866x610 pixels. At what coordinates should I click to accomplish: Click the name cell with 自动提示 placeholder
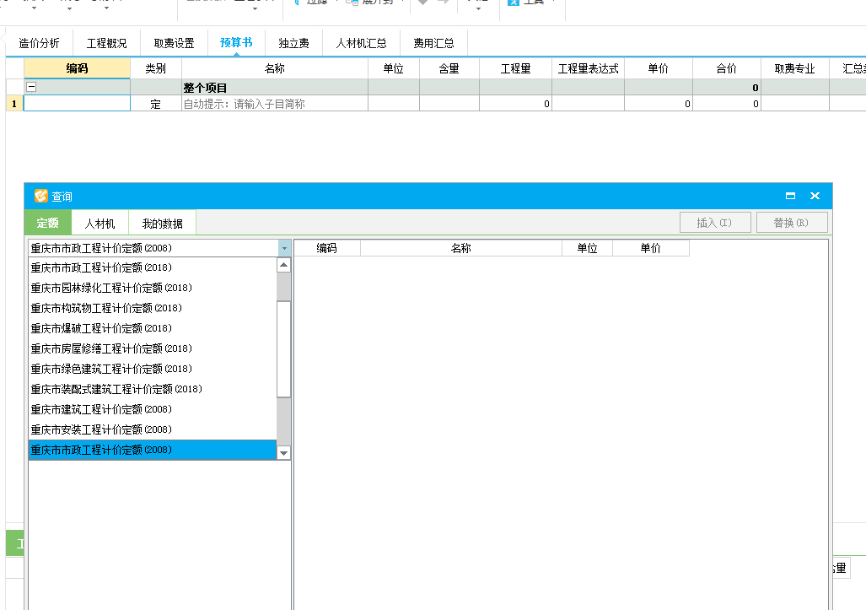(x=275, y=103)
